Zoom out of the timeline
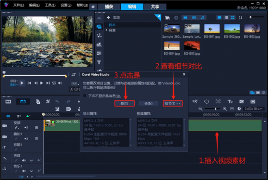This screenshot has width=268, height=180. [200, 109]
